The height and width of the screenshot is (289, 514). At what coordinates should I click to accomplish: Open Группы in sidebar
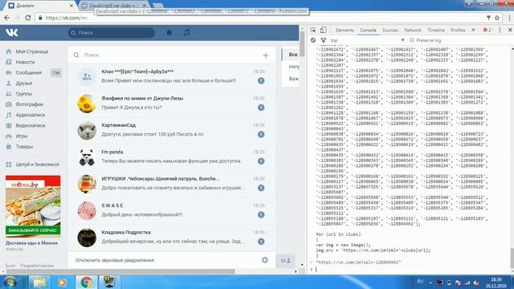[24, 94]
